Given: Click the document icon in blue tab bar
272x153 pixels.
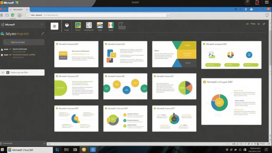Looking at the screenshot, I should coord(246,9).
